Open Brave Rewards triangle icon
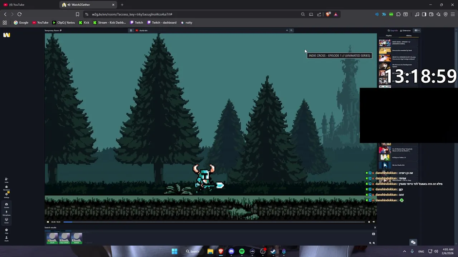The width and height of the screenshot is (458, 257). [x=336, y=14]
